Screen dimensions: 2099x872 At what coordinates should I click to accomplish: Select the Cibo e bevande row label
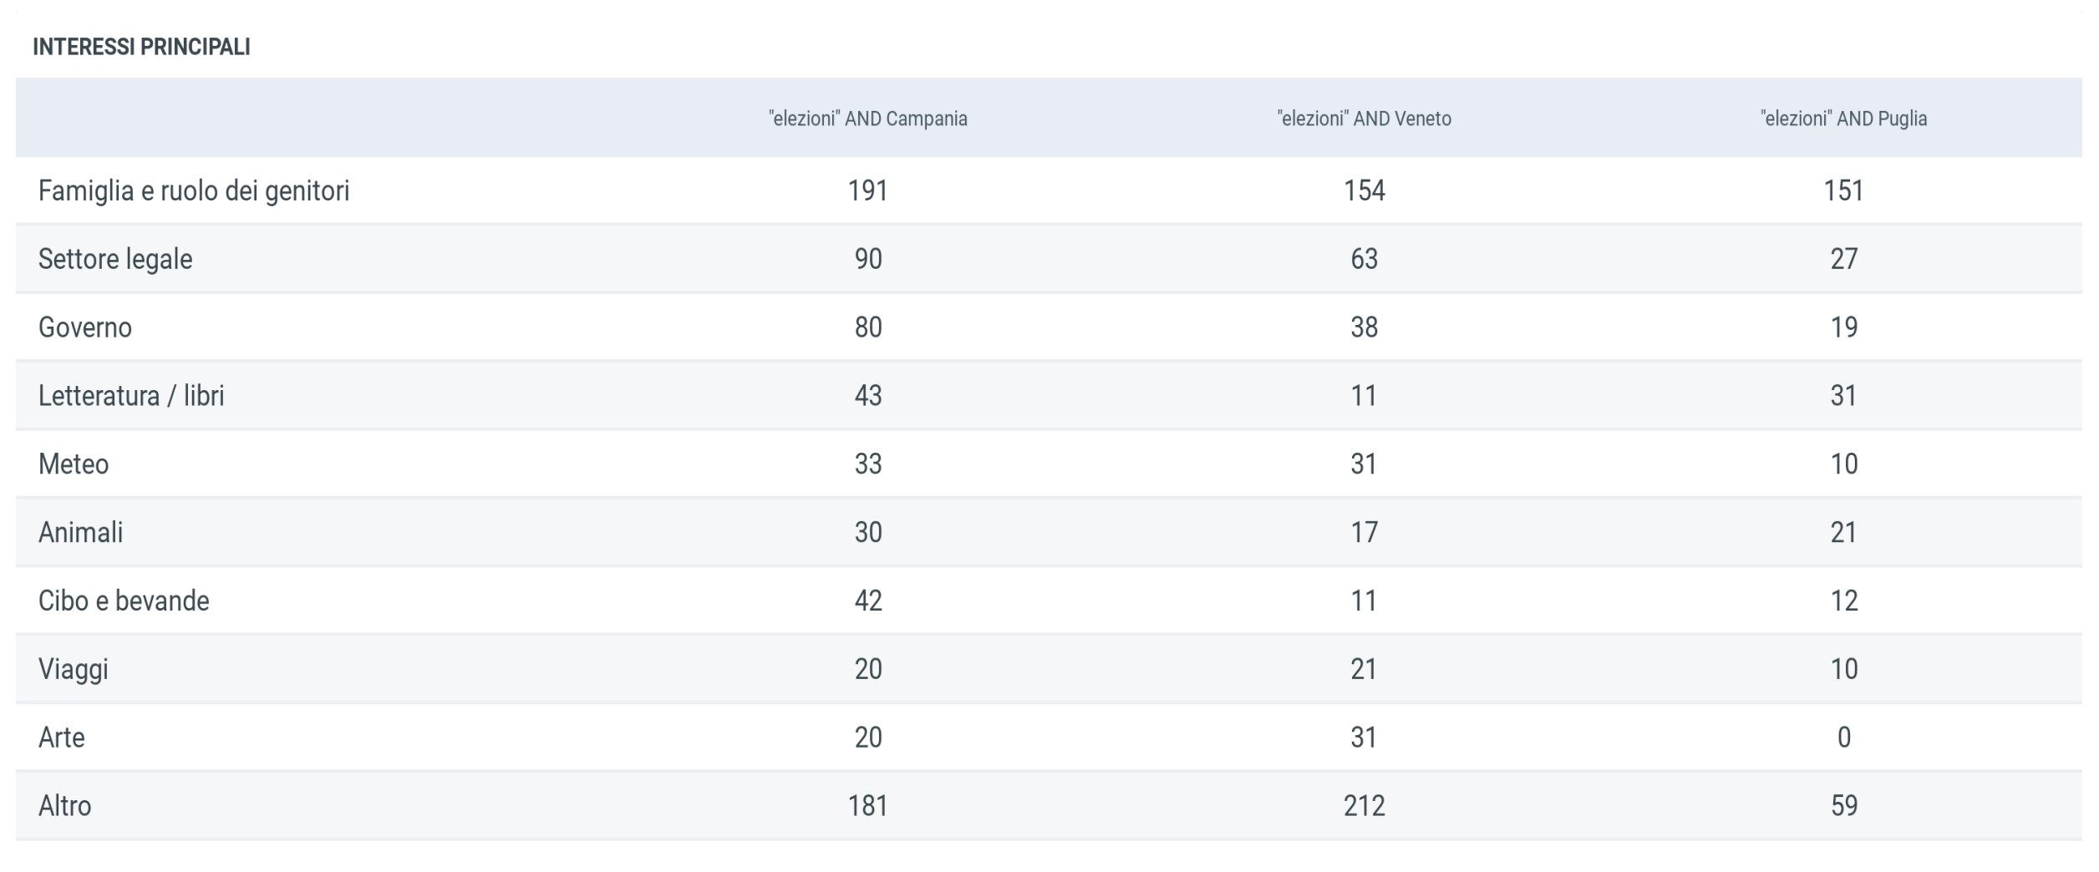124,601
